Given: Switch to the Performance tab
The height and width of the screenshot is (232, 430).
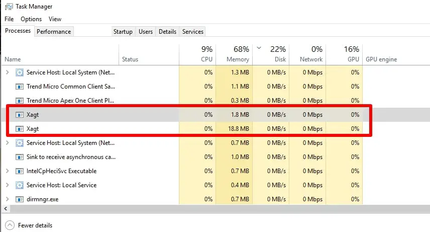Looking at the screenshot, I should click(54, 32).
